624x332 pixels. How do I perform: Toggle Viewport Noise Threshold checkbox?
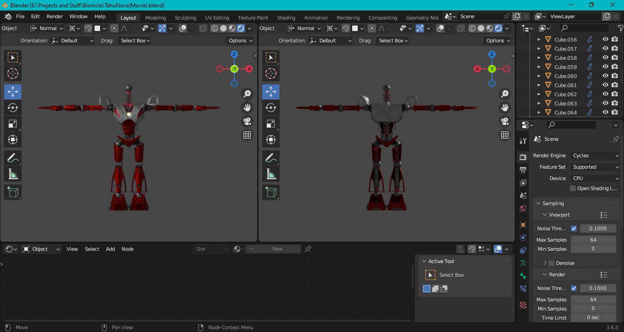(574, 228)
